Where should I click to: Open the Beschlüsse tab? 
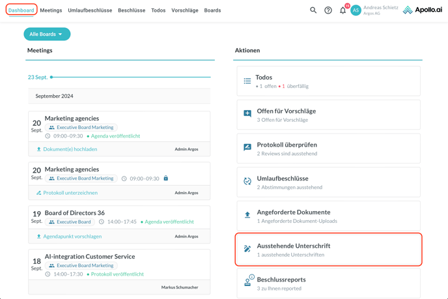(132, 10)
